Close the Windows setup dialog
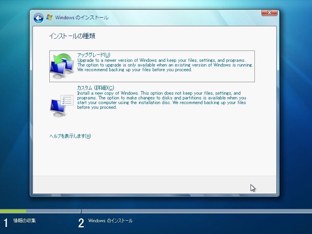This screenshot has width=312, height=234. [x=269, y=13]
